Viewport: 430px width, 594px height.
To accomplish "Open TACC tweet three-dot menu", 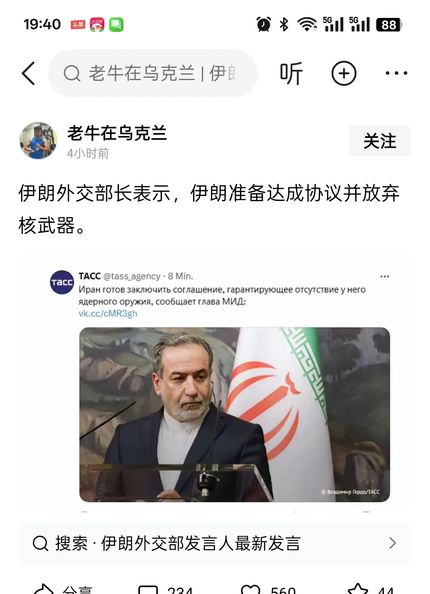I will 385,276.
